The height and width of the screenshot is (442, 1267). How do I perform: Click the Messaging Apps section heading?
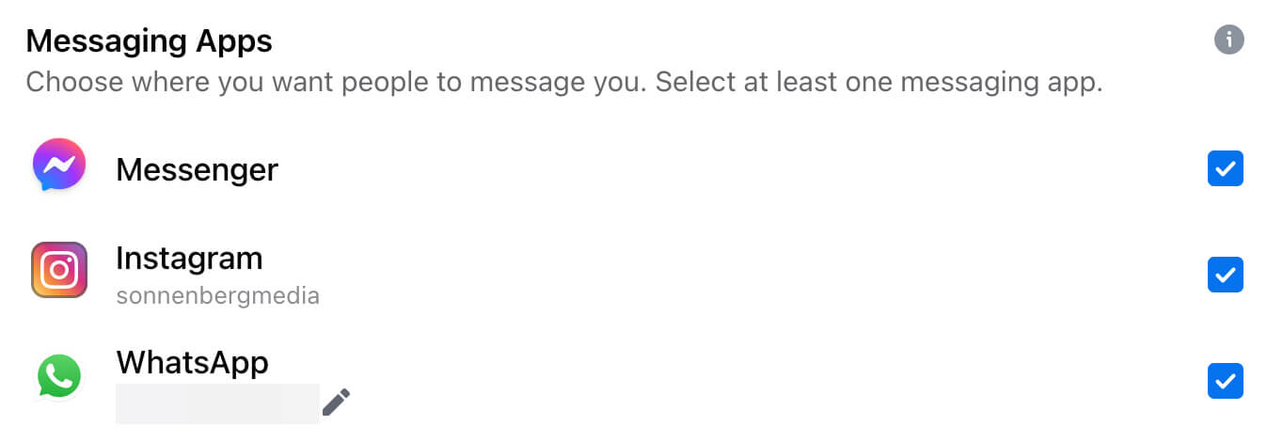tap(149, 41)
